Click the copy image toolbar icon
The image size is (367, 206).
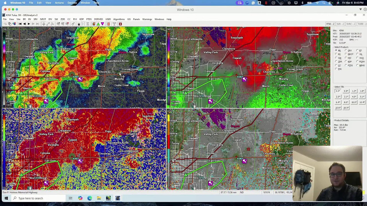point(9,24)
